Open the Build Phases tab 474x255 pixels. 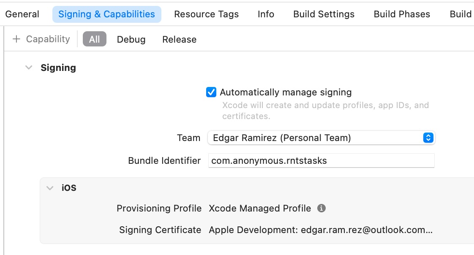coord(401,14)
